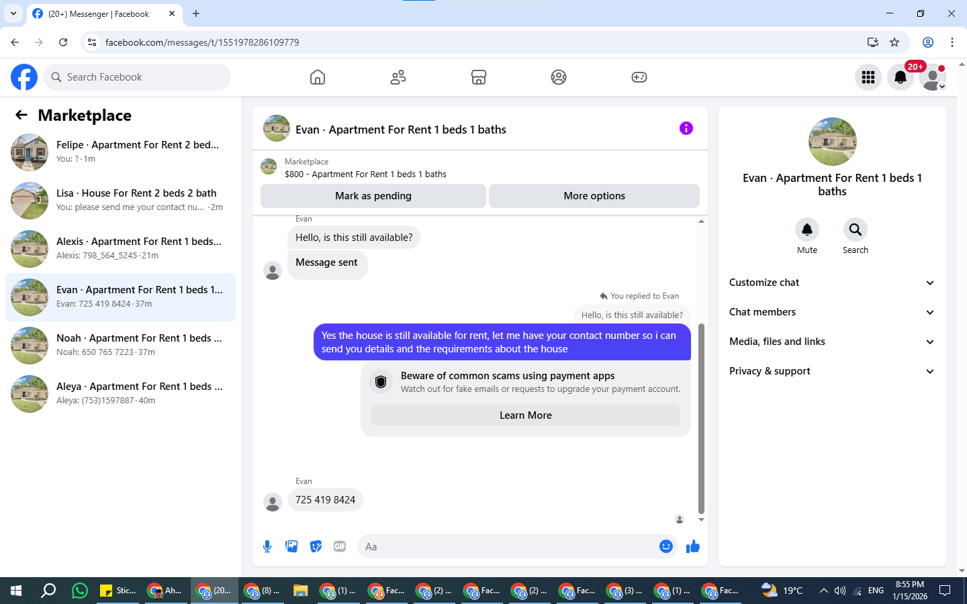Click the 'Hello, is this still available?' message
Screen dimensions: 967x604
[354, 238]
